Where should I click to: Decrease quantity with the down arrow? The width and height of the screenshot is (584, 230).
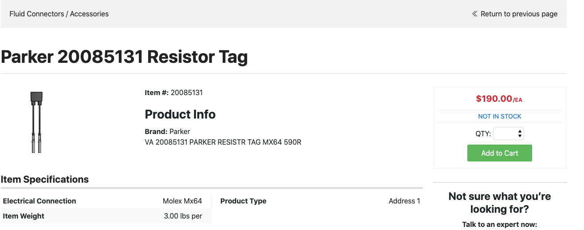(520, 136)
